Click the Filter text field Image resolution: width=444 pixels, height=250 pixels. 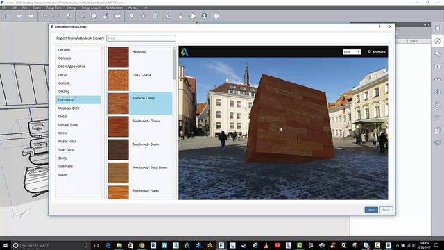141,38
